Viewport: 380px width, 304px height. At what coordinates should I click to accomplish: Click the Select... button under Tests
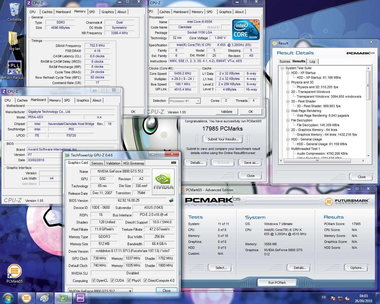tap(221, 268)
